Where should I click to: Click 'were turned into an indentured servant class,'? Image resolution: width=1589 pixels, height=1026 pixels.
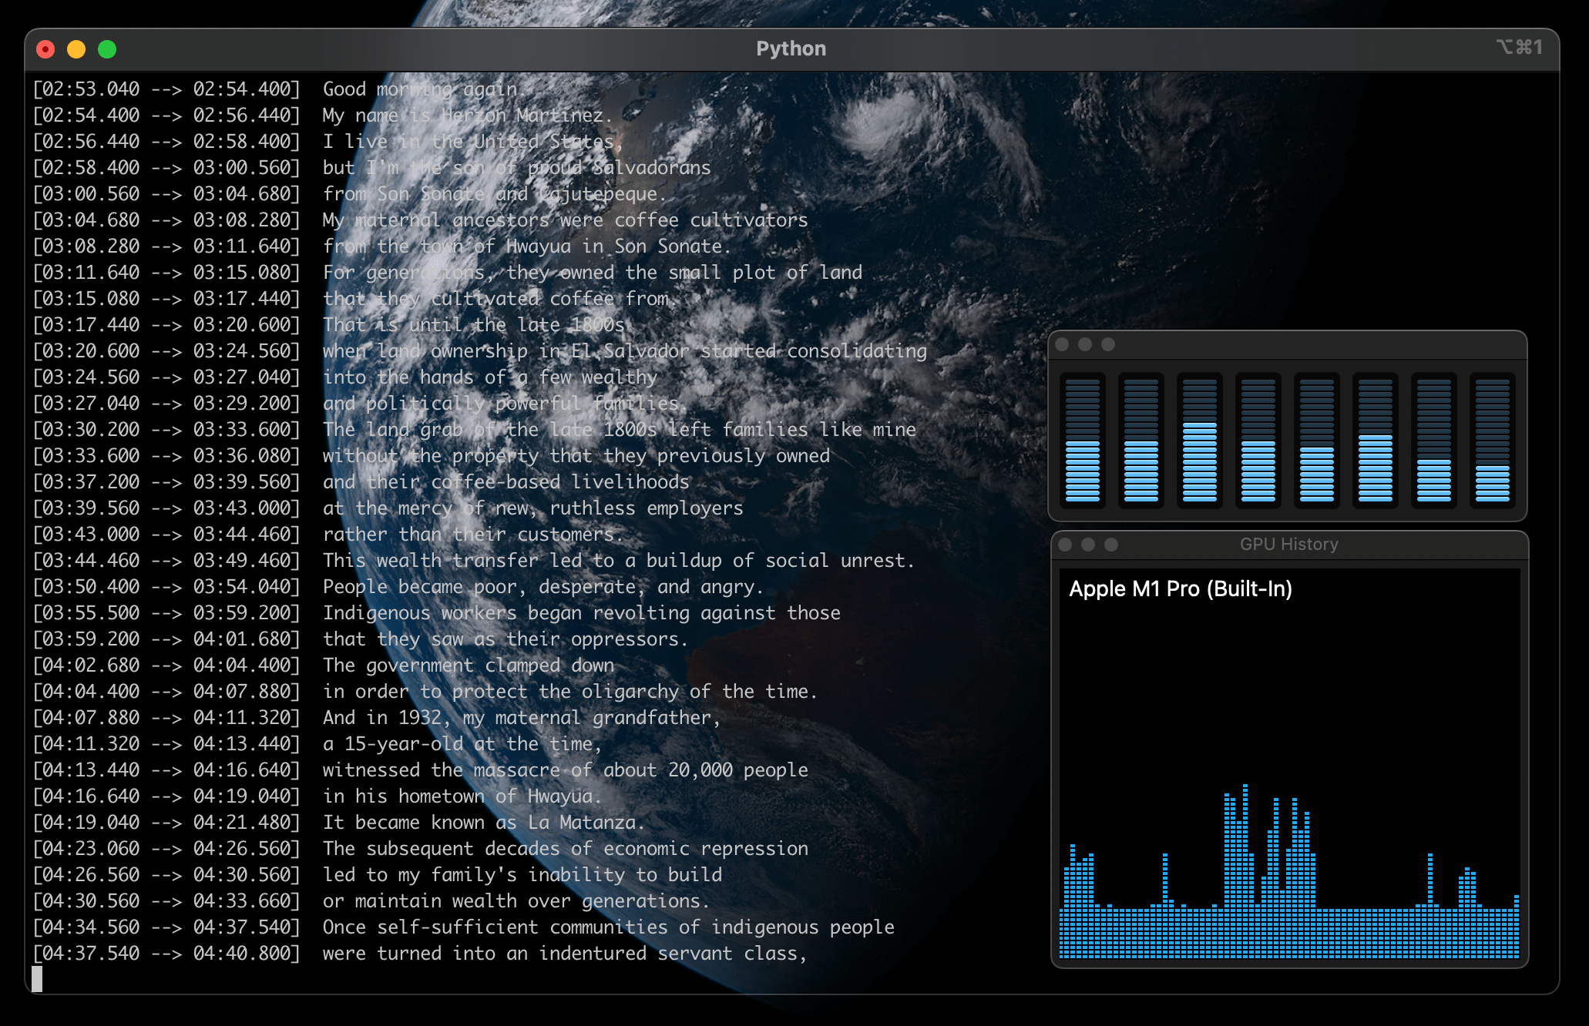click(x=565, y=954)
